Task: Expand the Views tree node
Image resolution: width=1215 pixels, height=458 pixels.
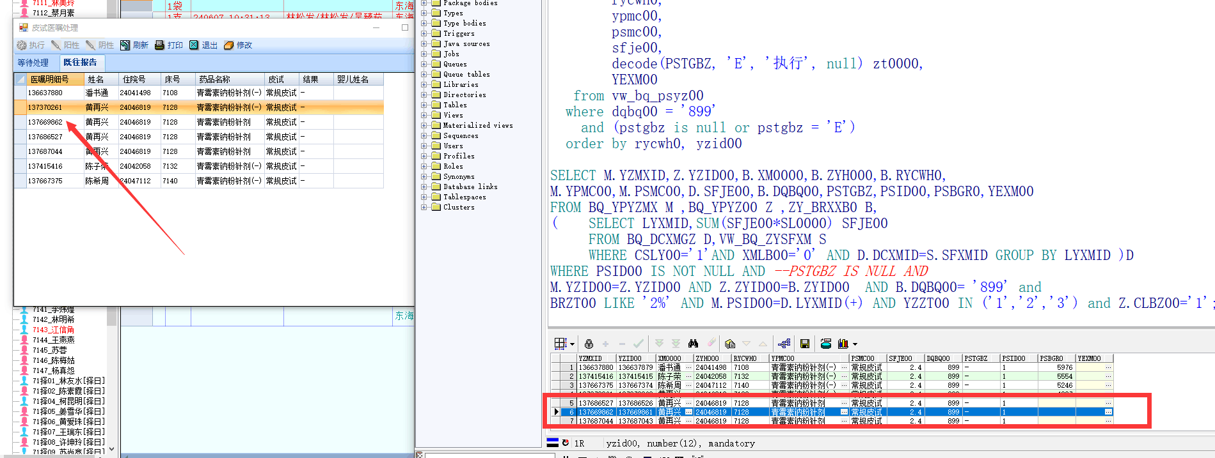Action: tap(424, 115)
